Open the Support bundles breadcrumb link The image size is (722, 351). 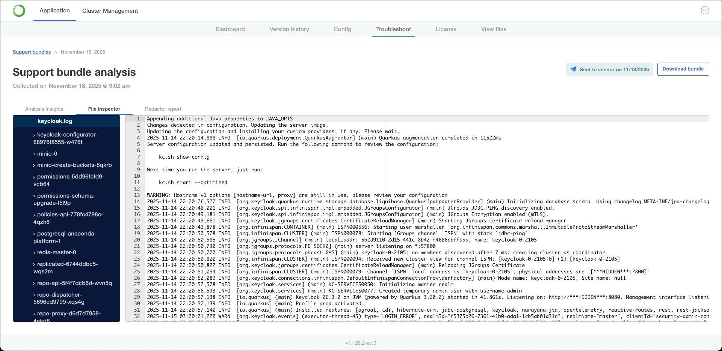pyautogui.click(x=32, y=52)
